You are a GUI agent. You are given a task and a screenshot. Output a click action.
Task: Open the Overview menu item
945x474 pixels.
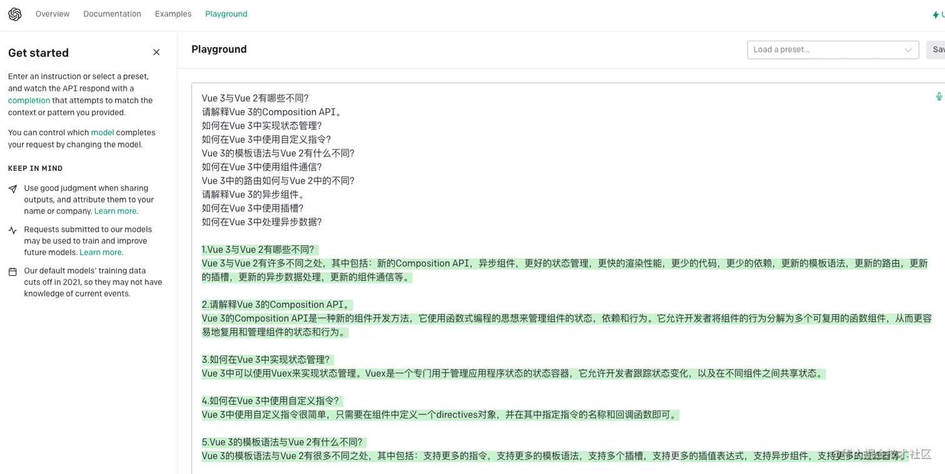pos(52,14)
